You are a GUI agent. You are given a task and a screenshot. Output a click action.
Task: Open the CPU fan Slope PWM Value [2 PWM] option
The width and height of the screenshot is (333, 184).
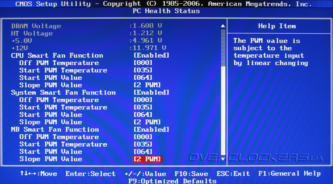pos(147,85)
